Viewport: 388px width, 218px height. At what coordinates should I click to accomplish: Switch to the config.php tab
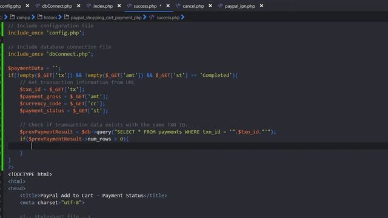coord(10,6)
